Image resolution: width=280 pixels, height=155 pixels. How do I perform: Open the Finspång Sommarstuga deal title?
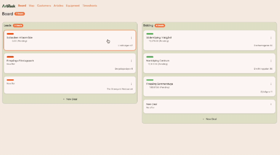click(x=160, y=84)
